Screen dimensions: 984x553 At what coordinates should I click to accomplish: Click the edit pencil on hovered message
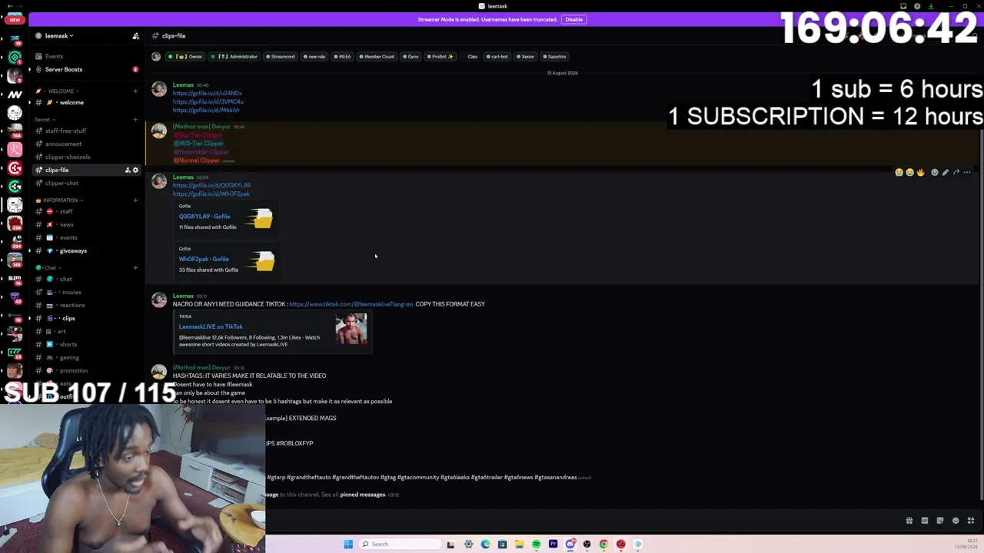(x=946, y=172)
